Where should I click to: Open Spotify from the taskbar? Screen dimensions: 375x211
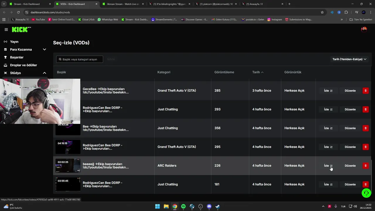[183, 206]
